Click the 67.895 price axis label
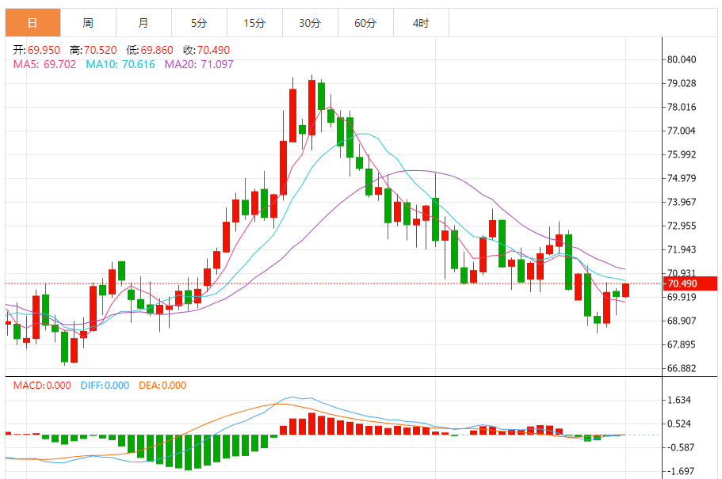The width and height of the screenshot is (722, 479). point(682,344)
